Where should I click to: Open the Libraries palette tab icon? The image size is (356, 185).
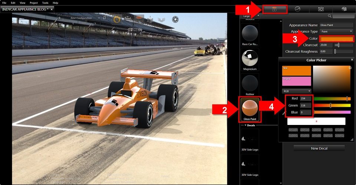(x=344, y=9)
